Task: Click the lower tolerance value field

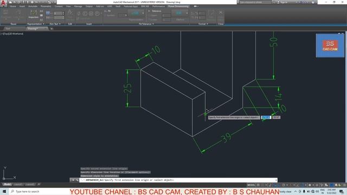Action: point(166,19)
